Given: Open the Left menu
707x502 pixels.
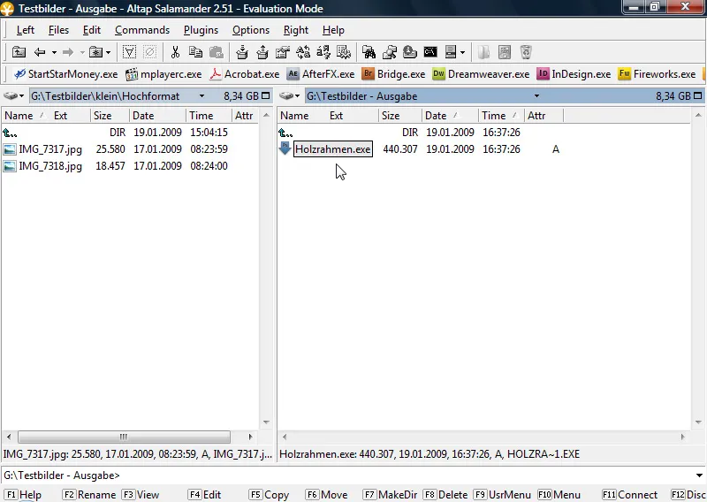Looking at the screenshot, I should click(26, 30).
